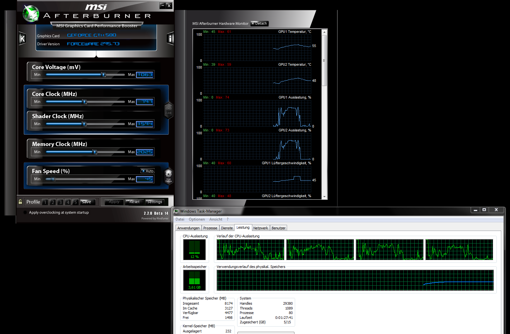Click the Core Voltage slider handle
Viewport: 510px width, 334px height.
(x=103, y=75)
